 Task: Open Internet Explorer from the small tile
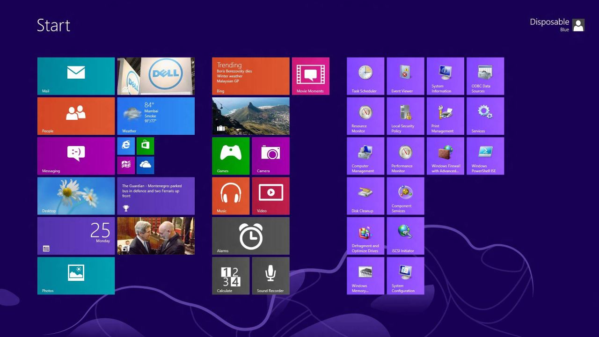click(125, 146)
